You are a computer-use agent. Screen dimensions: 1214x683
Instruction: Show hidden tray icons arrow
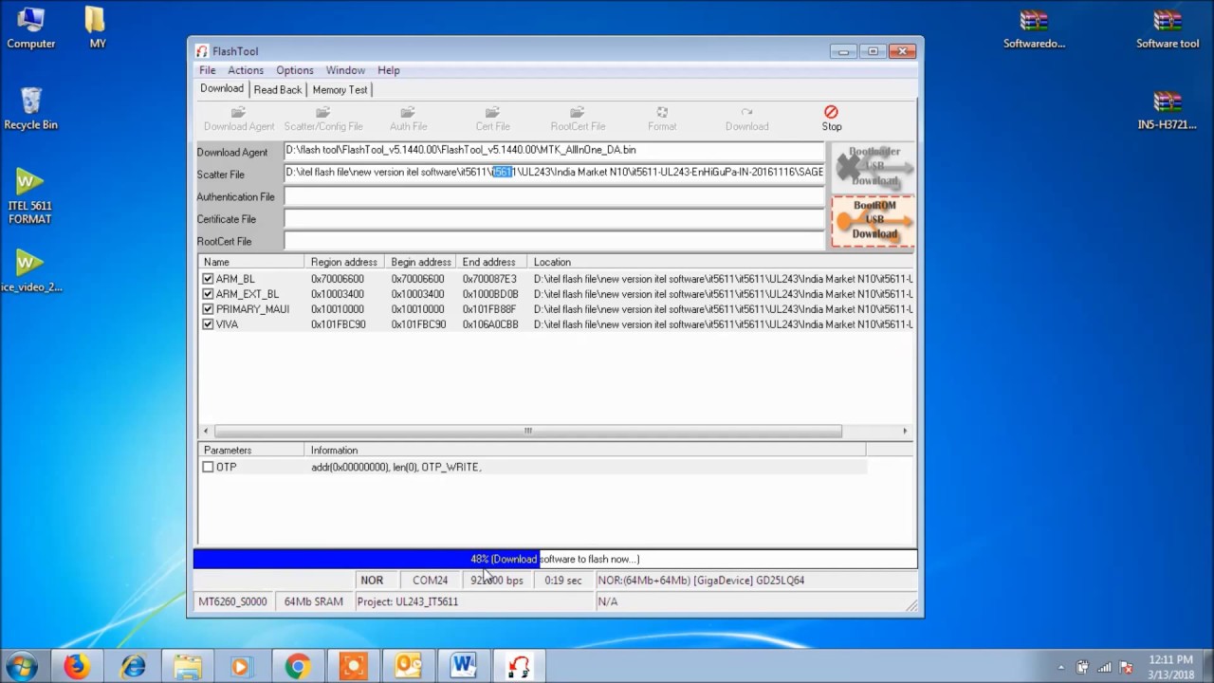coord(1061,667)
